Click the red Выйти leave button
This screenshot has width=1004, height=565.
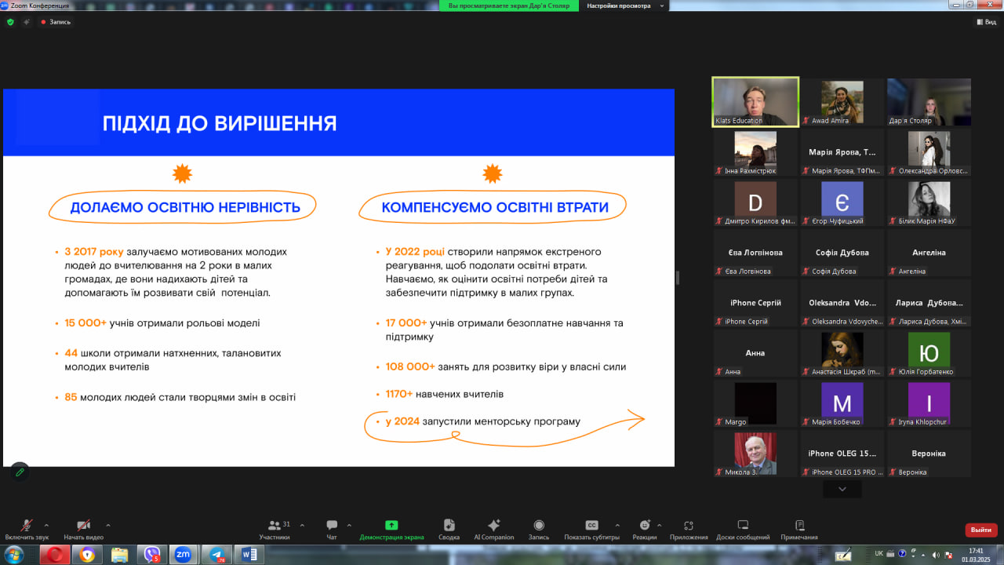(x=981, y=530)
